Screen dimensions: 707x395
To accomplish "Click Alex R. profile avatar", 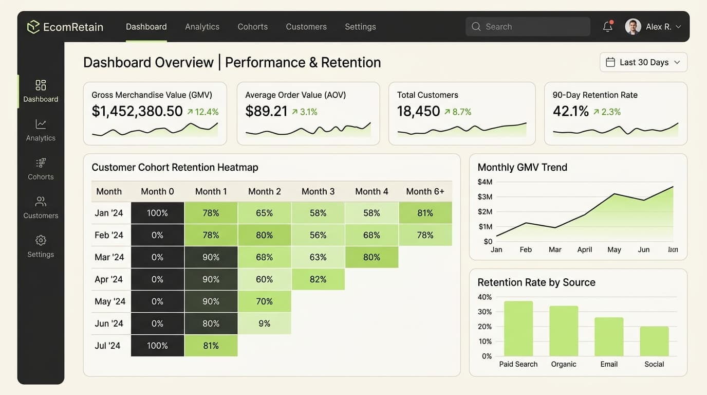I will tap(633, 27).
